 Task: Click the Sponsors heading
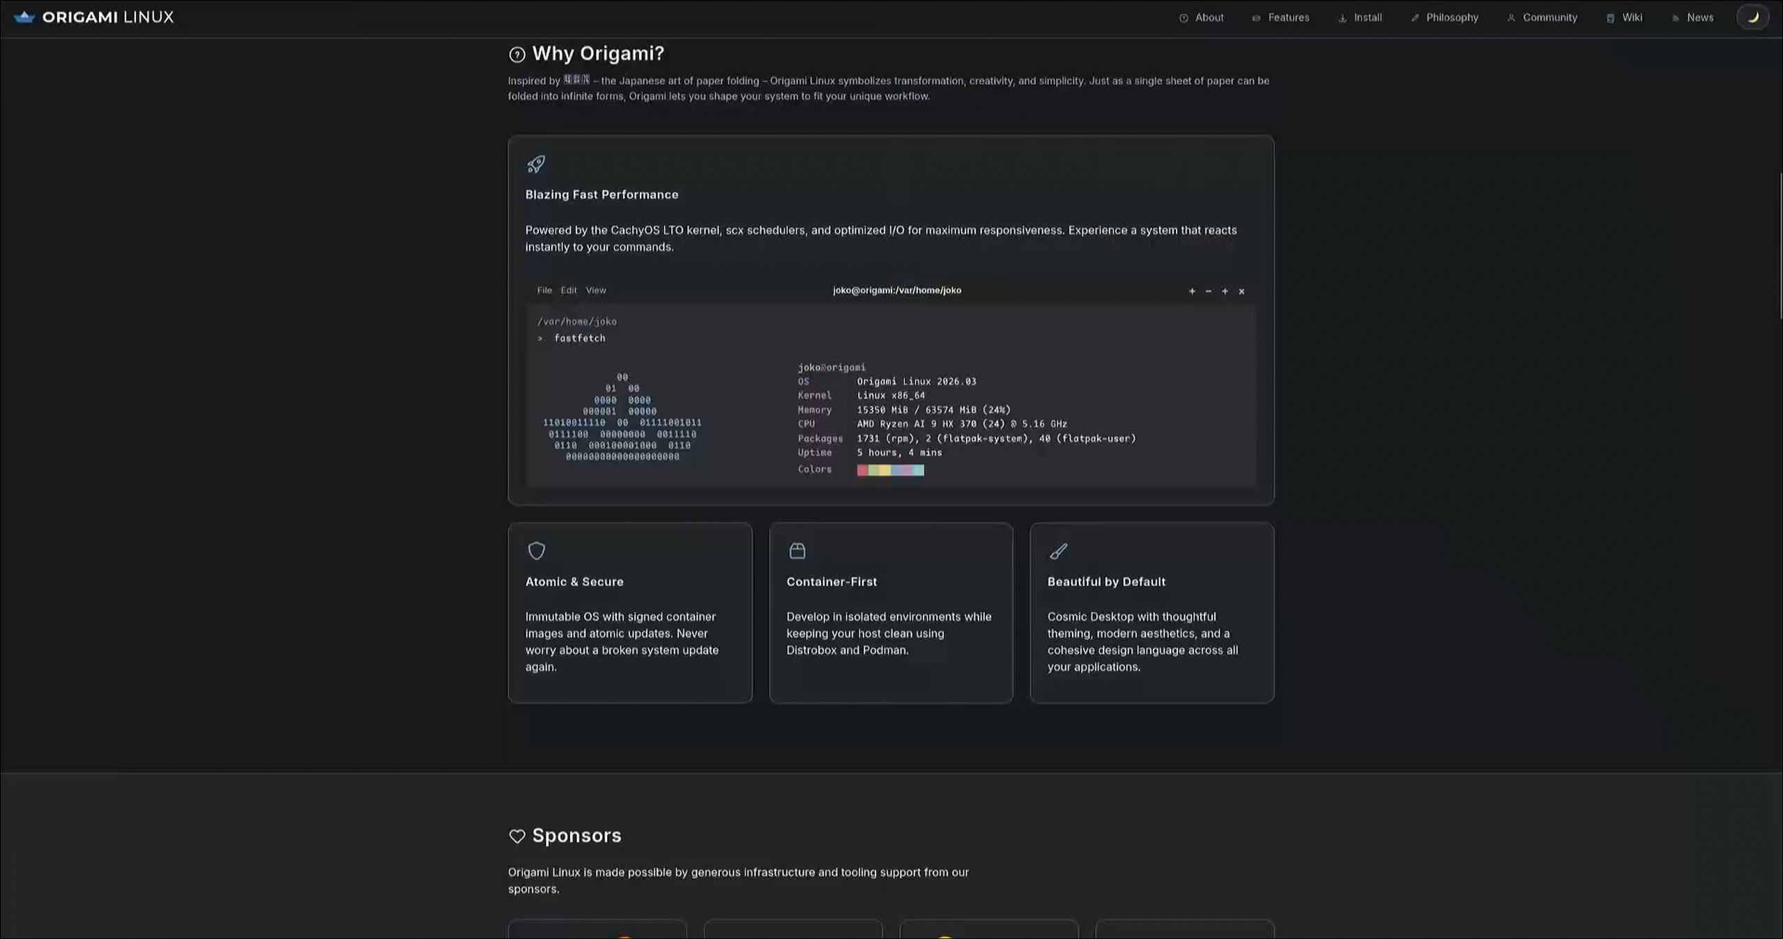tap(576, 835)
